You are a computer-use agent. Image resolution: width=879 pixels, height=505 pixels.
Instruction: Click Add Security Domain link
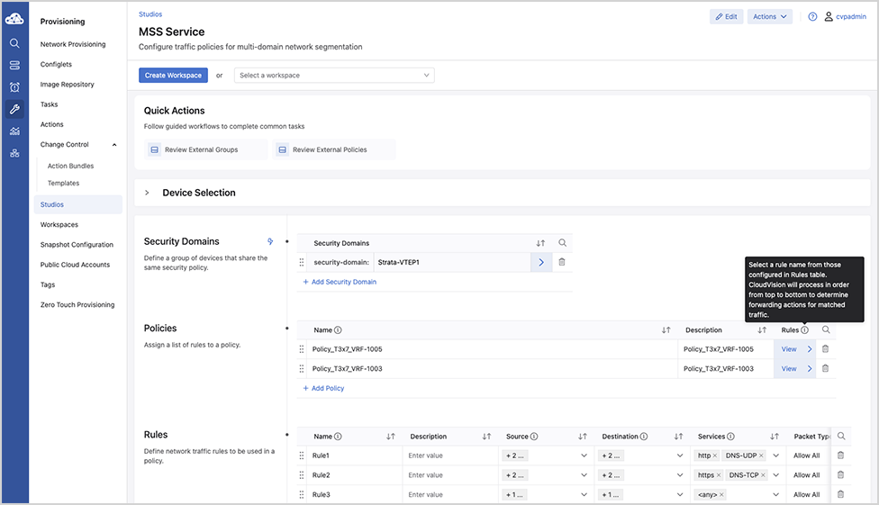tap(340, 282)
